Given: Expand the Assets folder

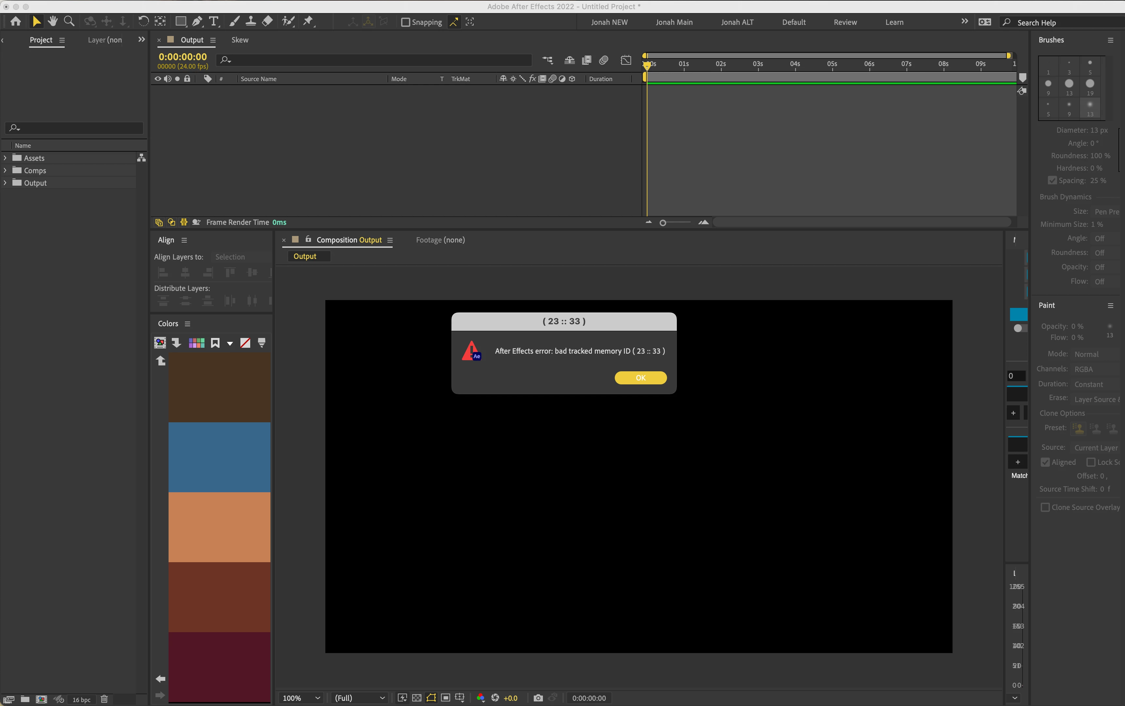Looking at the screenshot, I should [x=5, y=158].
